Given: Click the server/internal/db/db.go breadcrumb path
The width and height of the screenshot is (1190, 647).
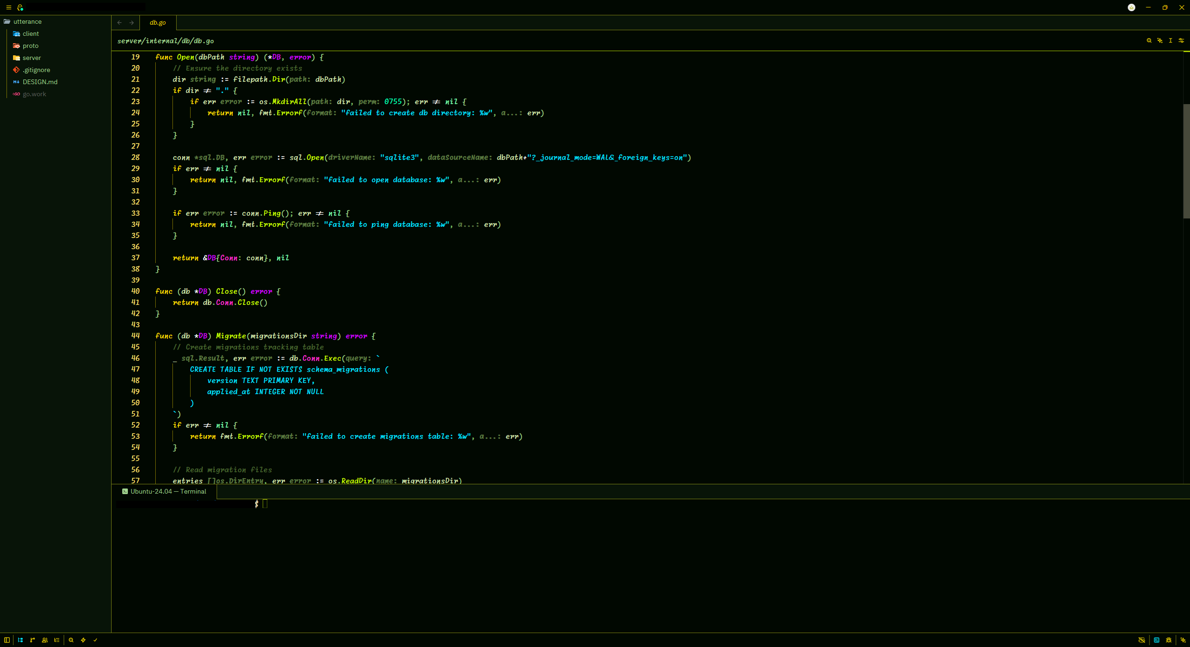Looking at the screenshot, I should point(165,41).
